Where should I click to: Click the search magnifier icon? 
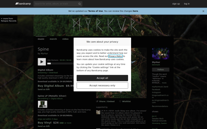coord(79,4)
